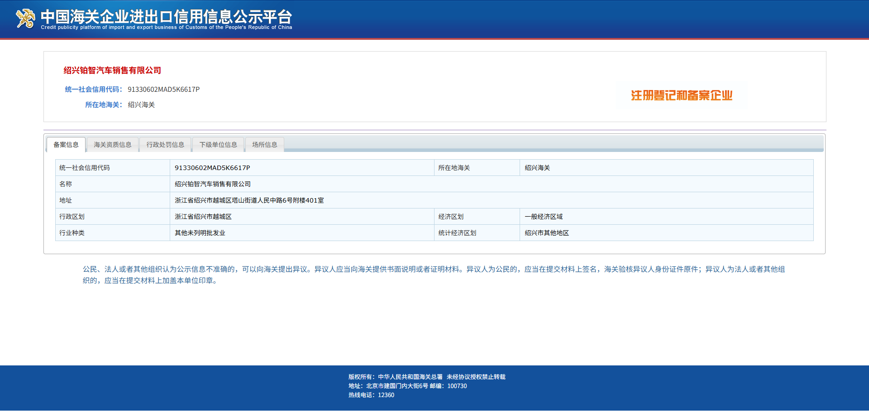This screenshot has width=869, height=412.
Task: Click the credit code cell in table
Action: click(302, 168)
